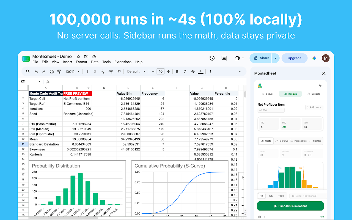Toggle dark mode in MonteSheet sidebar
The image size is (352, 220).
click(320, 86)
